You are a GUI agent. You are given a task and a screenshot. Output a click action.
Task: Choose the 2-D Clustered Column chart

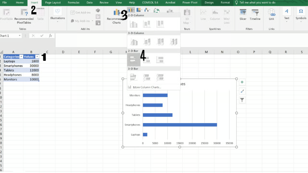click(134, 24)
